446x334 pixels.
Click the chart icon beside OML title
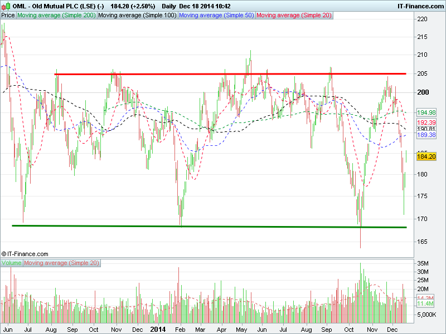[x=4, y=4]
